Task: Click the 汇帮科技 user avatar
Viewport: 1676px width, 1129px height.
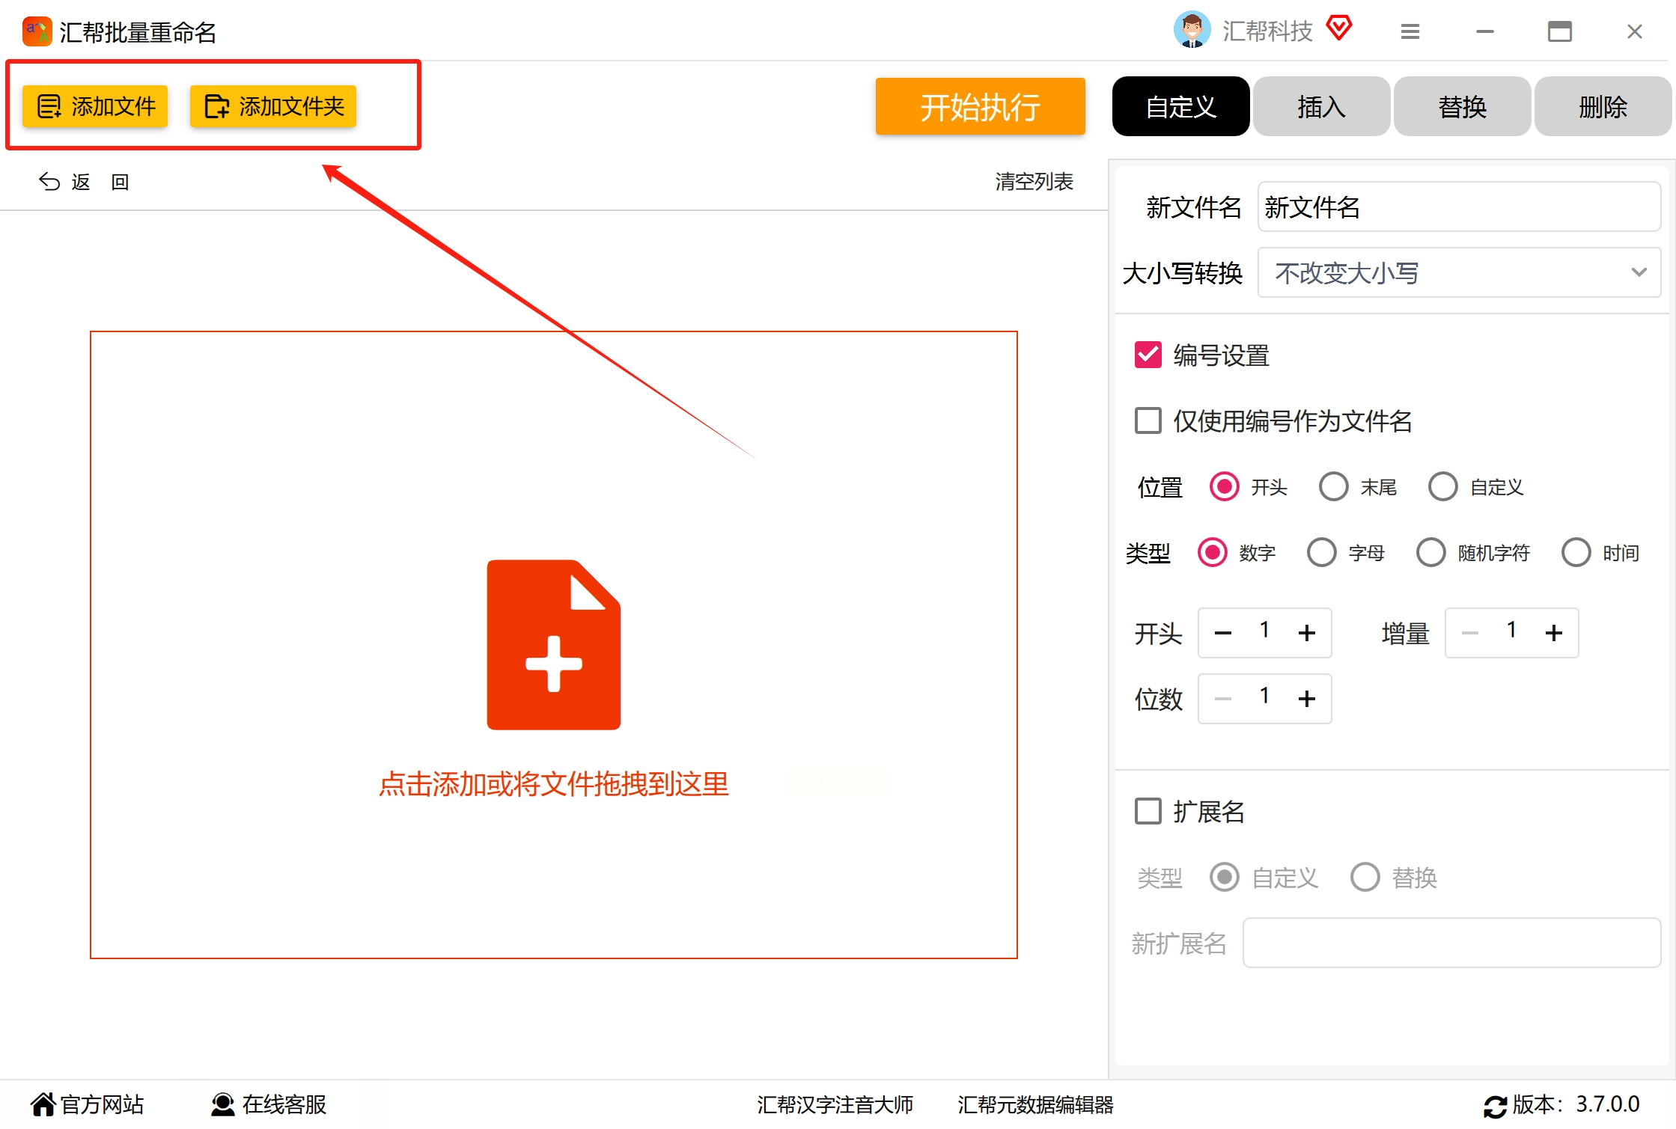Action: 1191,29
